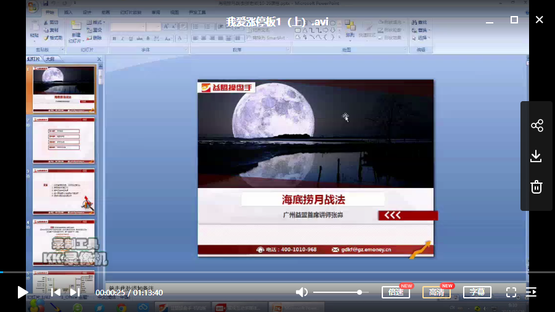Click the 转换为 SmartArt dropdown
555x312 pixels.
pos(268,38)
